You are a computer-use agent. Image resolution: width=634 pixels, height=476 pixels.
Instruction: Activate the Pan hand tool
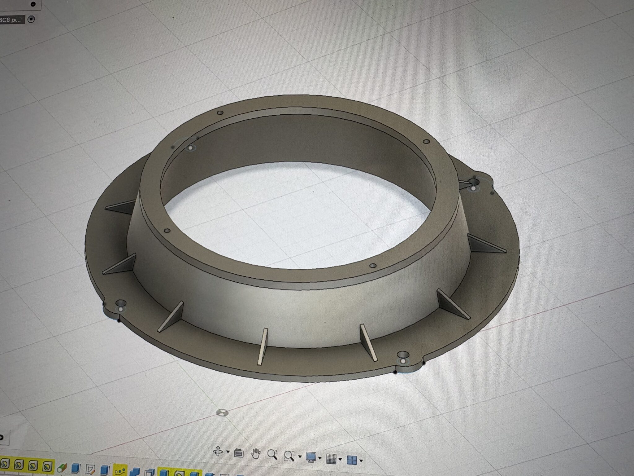click(x=255, y=454)
